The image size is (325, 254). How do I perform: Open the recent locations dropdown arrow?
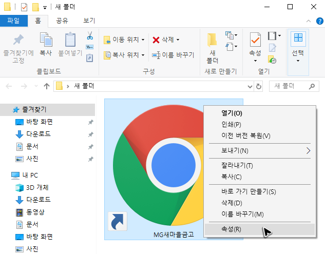click(36, 86)
